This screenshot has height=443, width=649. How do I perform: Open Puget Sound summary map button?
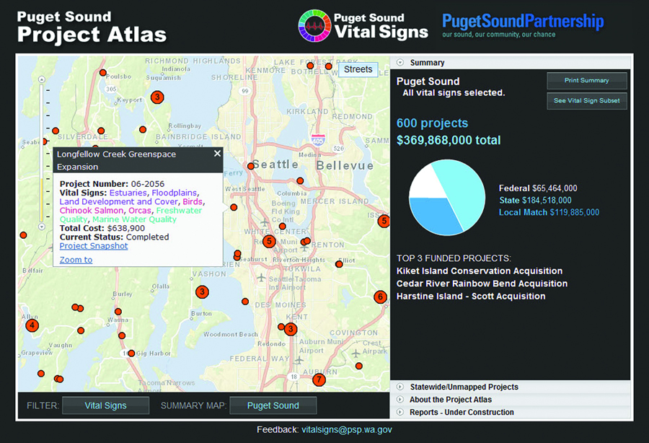click(273, 405)
